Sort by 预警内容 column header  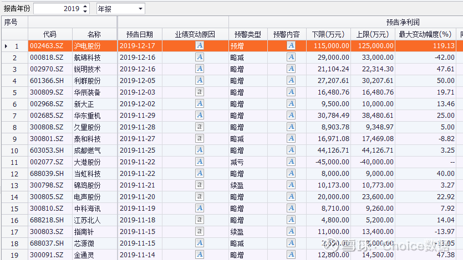[287, 34]
